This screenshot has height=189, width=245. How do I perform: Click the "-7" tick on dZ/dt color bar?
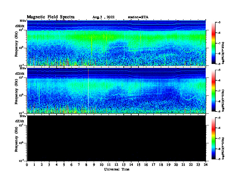tap(219, 138)
